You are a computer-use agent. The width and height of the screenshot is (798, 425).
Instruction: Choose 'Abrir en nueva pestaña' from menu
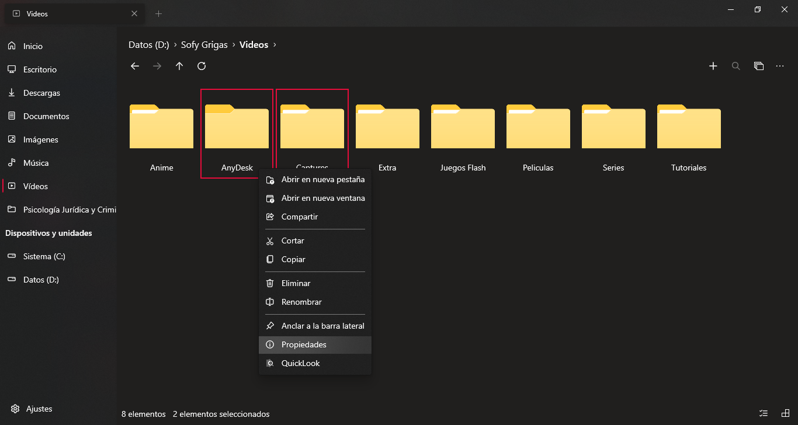tap(322, 180)
